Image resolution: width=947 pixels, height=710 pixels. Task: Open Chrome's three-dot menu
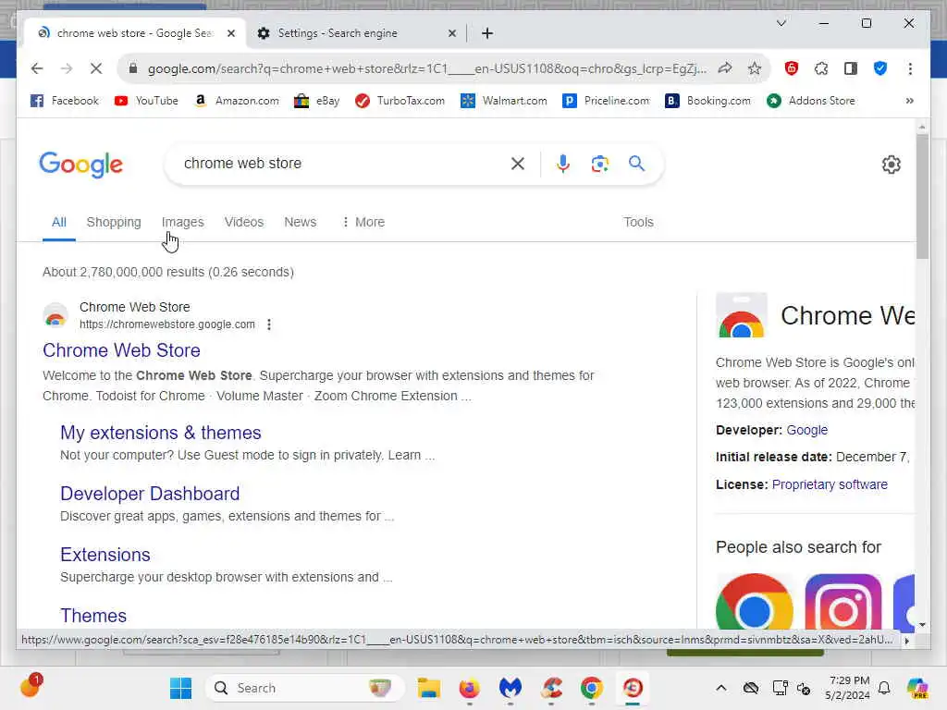pyautogui.click(x=910, y=68)
